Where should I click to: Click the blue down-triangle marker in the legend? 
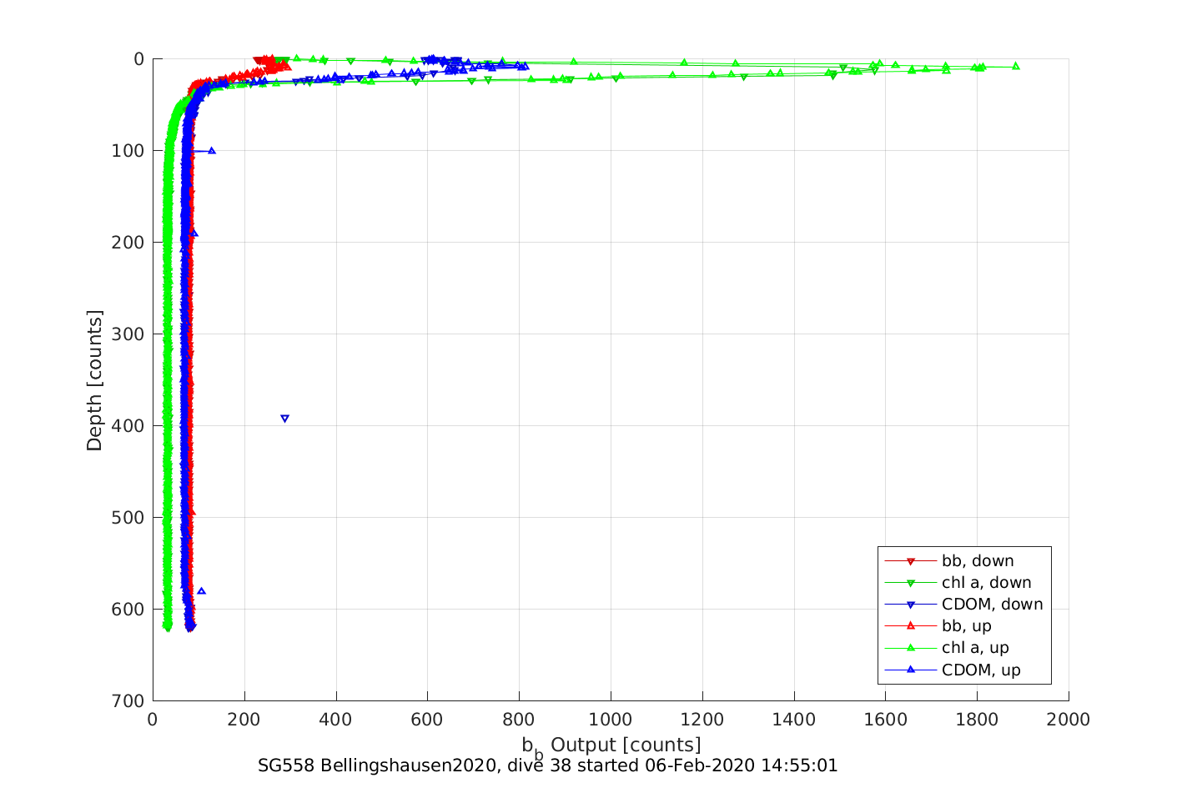coord(911,605)
